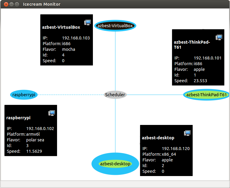Click the computer icon in raspberrypi info card

(x=52, y=113)
